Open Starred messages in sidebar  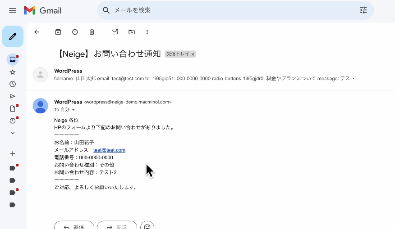point(13,72)
